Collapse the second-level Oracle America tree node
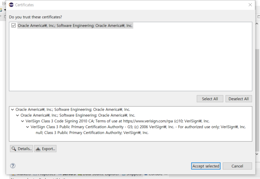 17,115
